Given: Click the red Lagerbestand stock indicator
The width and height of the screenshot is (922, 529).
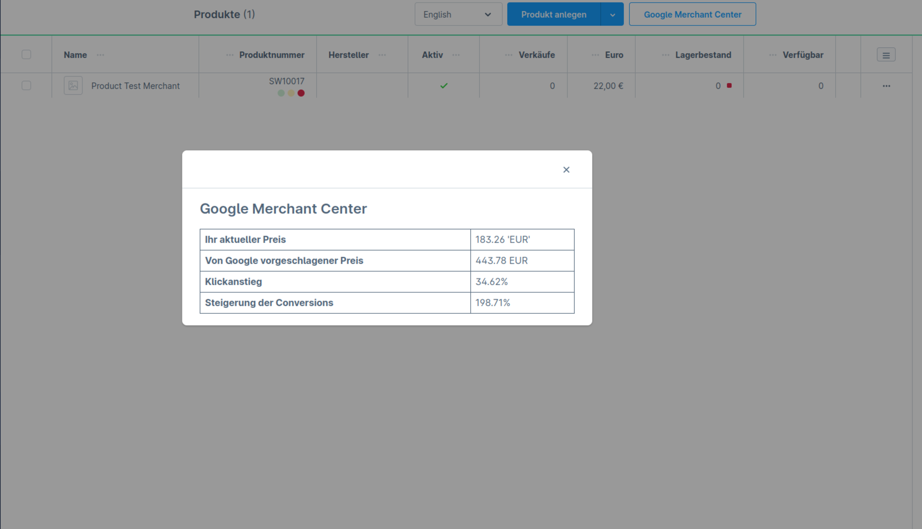Looking at the screenshot, I should [729, 85].
